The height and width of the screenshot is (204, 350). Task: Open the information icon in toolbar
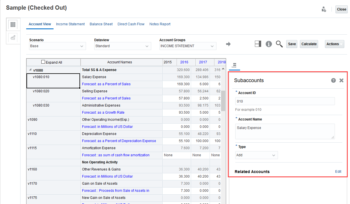pos(269,44)
